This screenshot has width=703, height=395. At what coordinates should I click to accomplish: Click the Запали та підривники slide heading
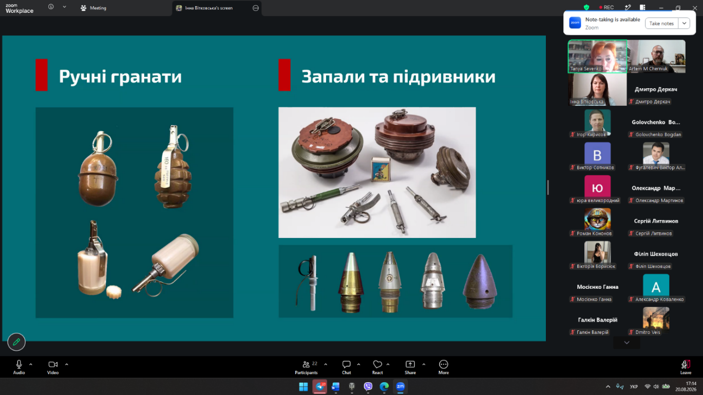click(398, 76)
